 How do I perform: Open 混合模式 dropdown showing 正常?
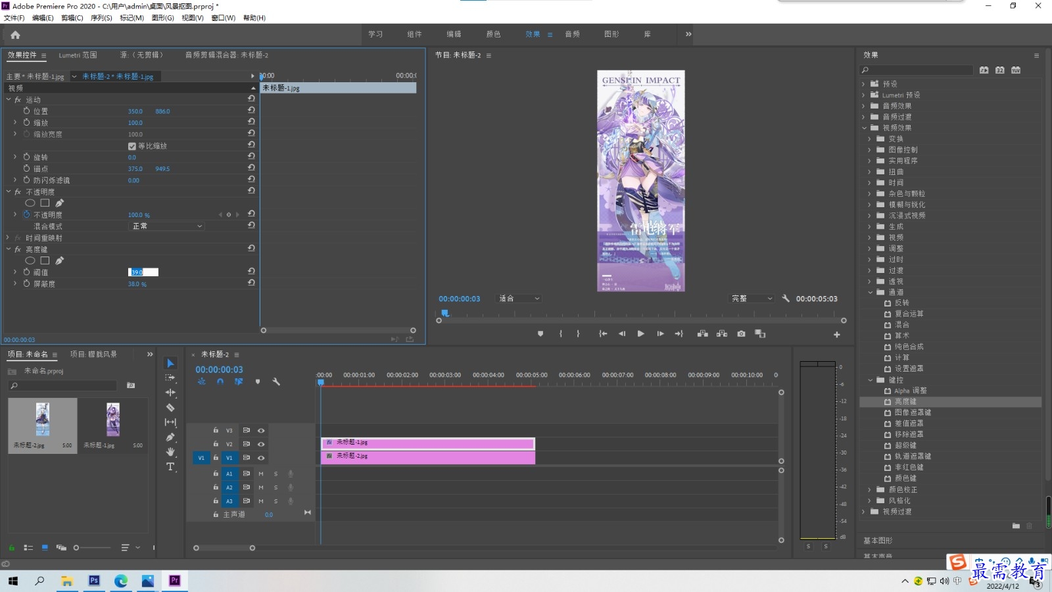[x=166, y=226]
